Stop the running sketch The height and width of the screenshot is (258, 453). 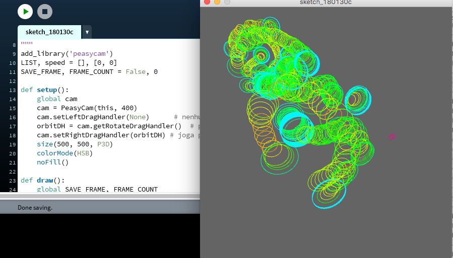45,12
